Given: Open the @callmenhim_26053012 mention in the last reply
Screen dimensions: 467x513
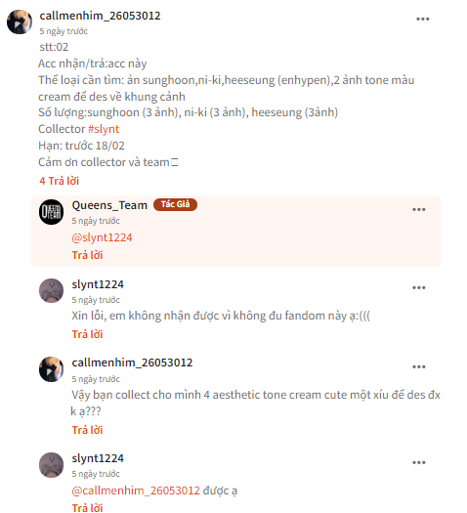Looking at the screenshot, I should pyautogui.click(x=136, y=491).
